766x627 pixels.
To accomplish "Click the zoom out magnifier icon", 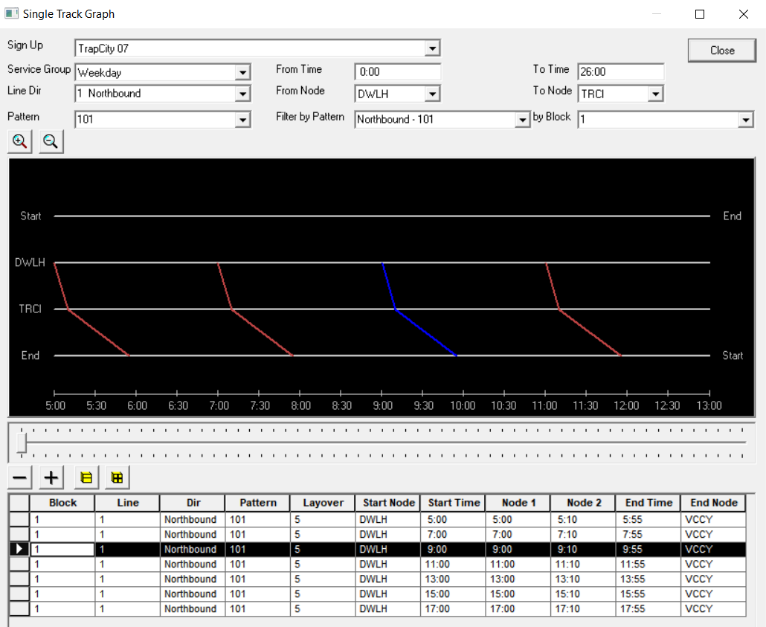I will [x=51, y=141].
